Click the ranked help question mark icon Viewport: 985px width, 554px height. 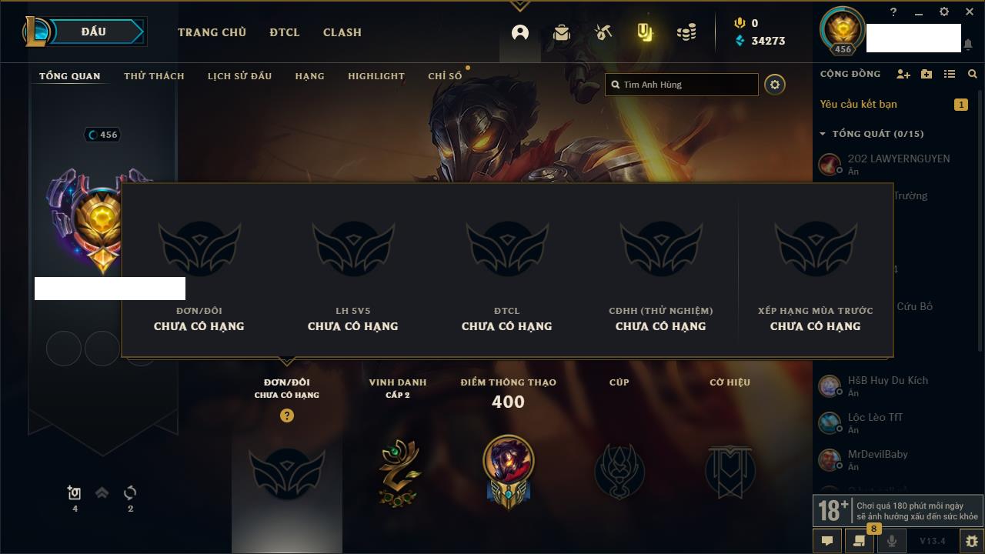coord(287,415)
